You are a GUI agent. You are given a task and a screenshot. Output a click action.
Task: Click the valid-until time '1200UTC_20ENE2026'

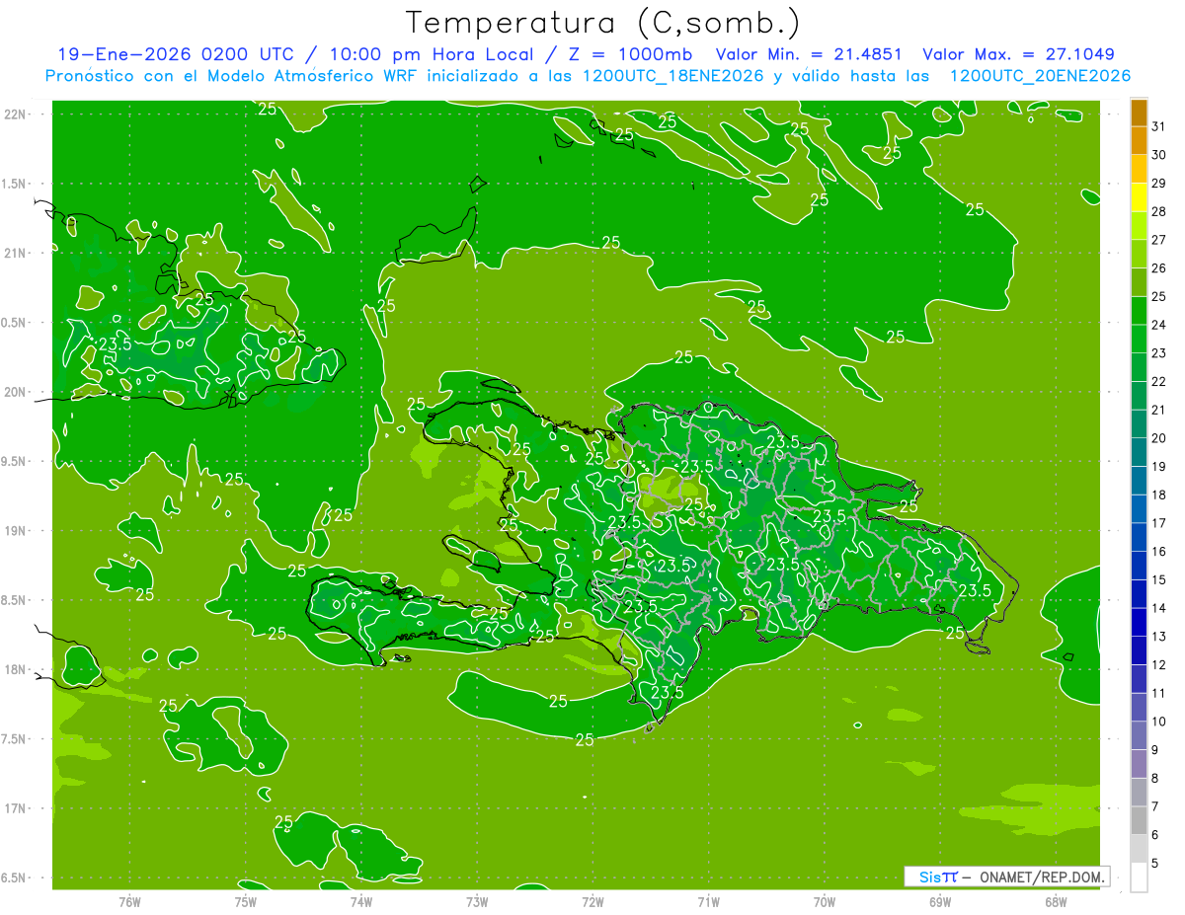1040,76
